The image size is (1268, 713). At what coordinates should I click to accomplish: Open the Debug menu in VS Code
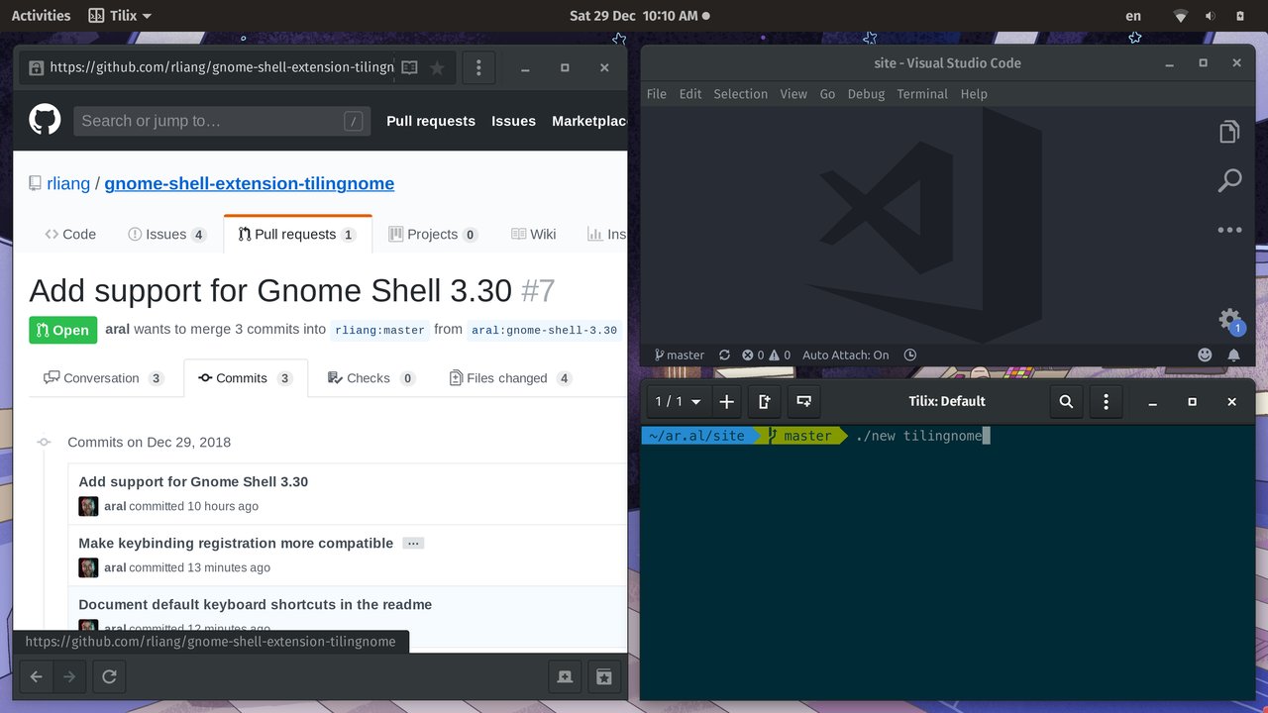pos(866,94)
